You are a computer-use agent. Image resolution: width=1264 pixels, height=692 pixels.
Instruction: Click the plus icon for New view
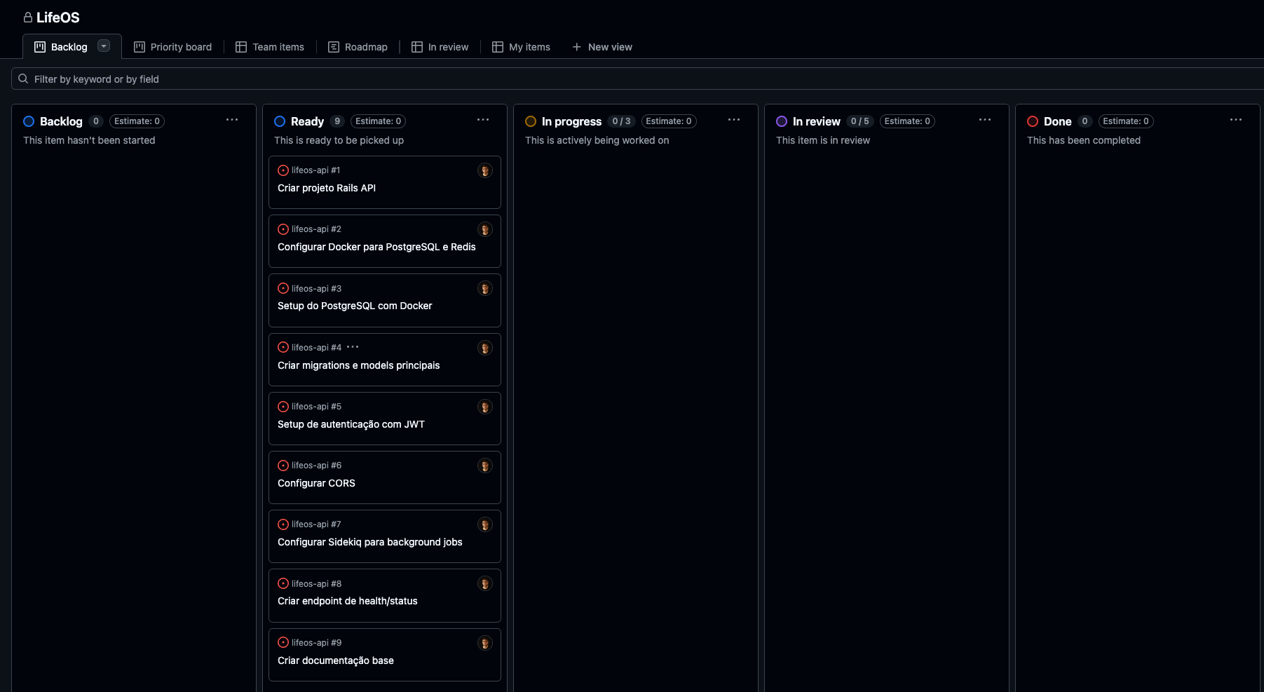pos(576,47)
